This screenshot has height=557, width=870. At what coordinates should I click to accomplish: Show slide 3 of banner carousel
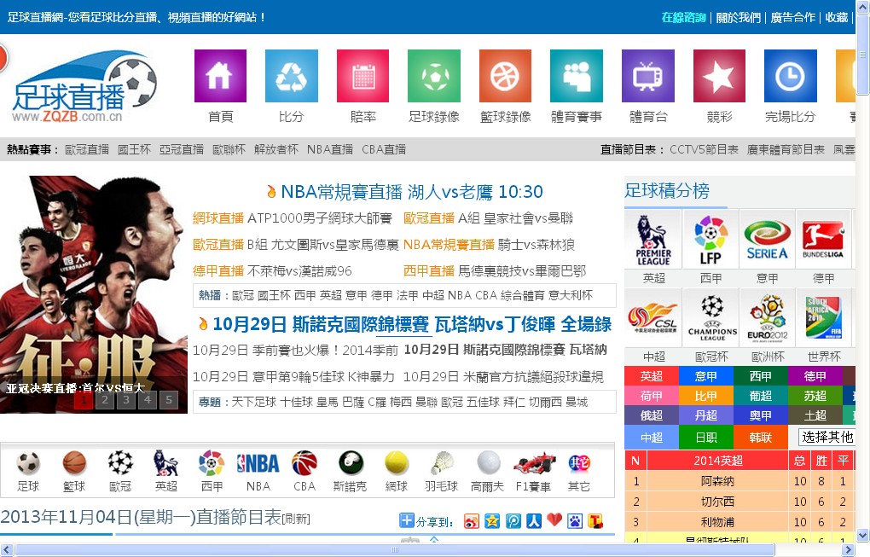tap(126, 399)
